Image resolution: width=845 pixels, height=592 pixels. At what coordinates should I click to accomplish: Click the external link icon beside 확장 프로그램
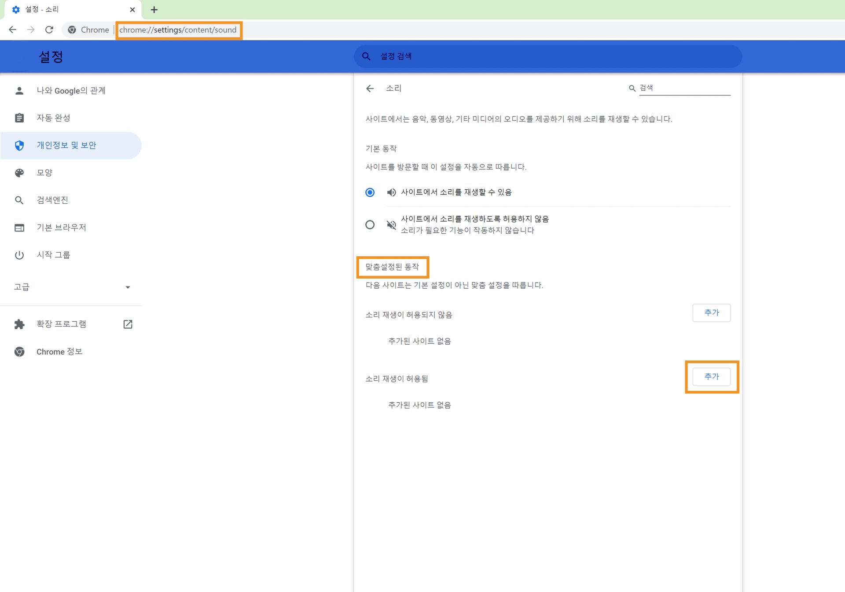pyautogui.click(x=128, y=324)
